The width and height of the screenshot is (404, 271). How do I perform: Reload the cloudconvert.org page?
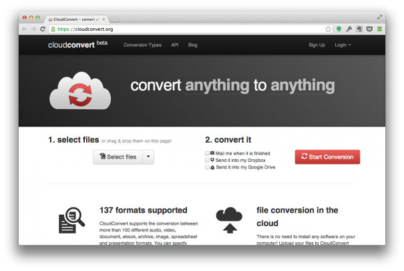(43, 29)
